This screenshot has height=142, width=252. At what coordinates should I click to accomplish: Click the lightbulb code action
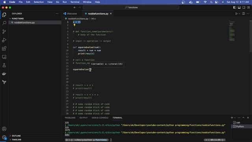pos(74,25)
